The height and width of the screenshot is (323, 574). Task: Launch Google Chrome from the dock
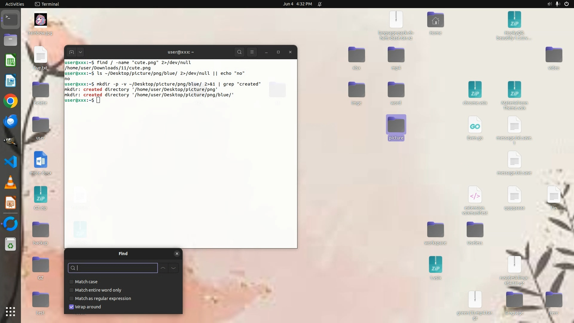pyautogui.click(x=10, y=101)
